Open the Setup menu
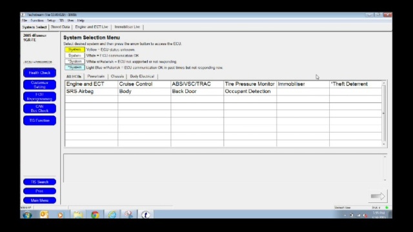 pos(51,21)
